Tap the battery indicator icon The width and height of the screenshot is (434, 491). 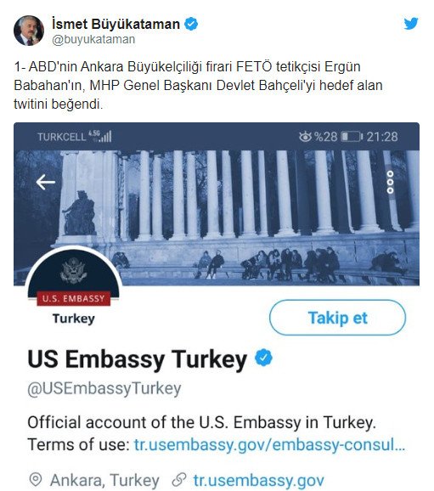pos(352,137)
